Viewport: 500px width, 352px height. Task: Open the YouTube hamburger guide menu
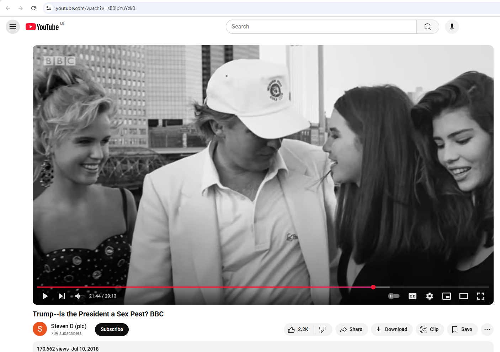[x=13, y=27]
